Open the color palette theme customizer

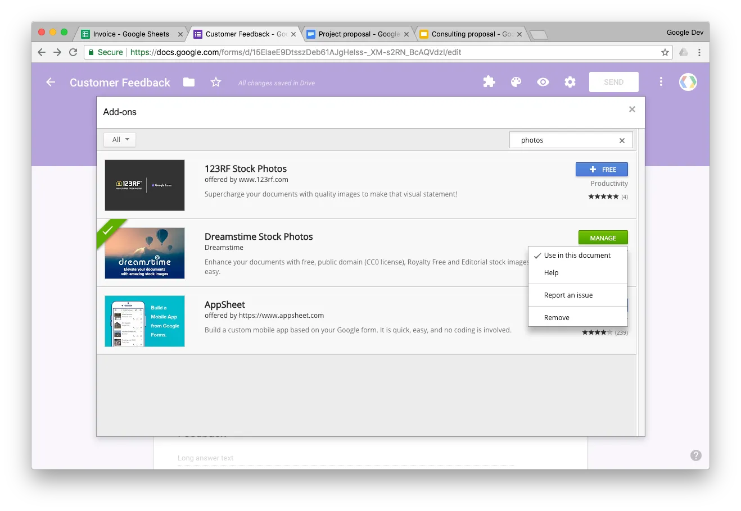click(x=516, y=82)
